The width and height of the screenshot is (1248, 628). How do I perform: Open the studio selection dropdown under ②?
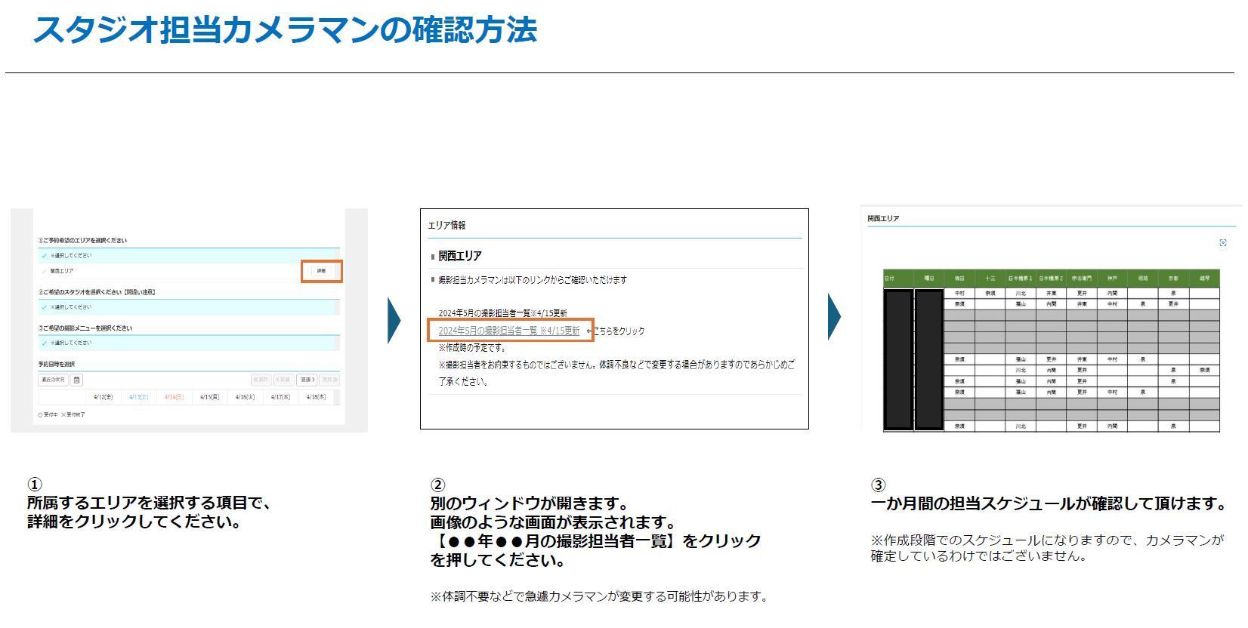(x=189, y=307)
